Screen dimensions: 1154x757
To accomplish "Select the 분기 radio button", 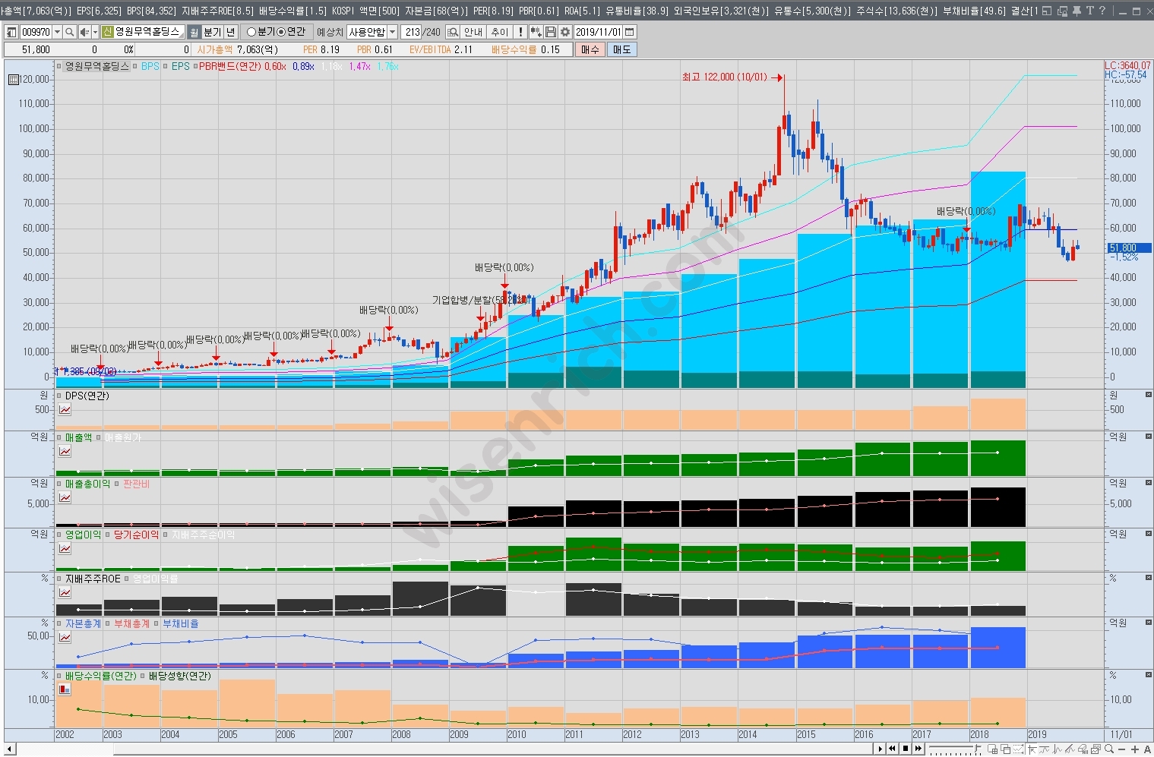I will (x=252, y=32).
